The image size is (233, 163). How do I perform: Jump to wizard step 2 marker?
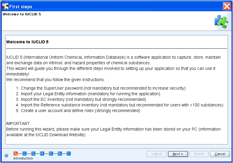point(24,153)
